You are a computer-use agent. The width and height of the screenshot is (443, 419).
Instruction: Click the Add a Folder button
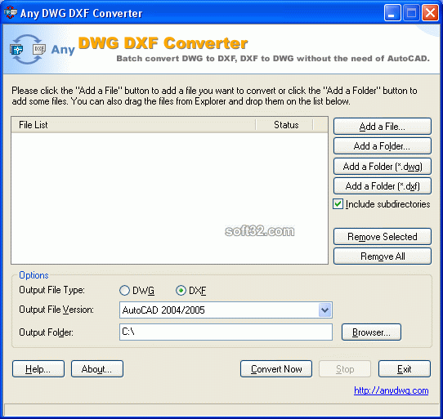click(383, 146)
